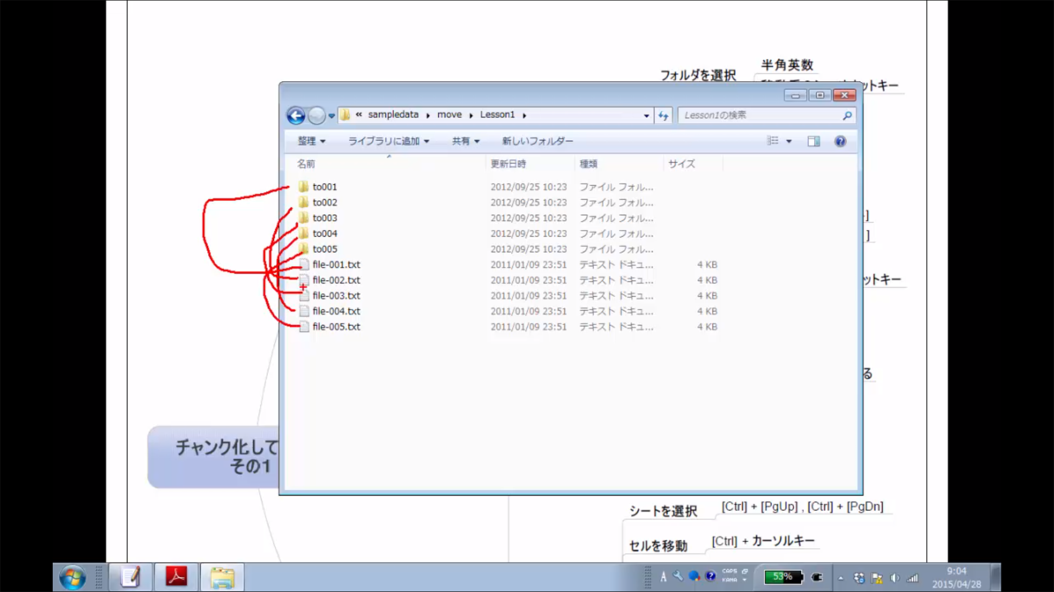The width and height of the screenshot is (1054, 592).
Task: Click the change view icon
Action: 773,141
